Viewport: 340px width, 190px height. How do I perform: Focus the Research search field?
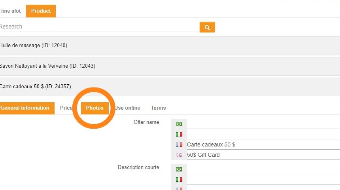point(100,27)
